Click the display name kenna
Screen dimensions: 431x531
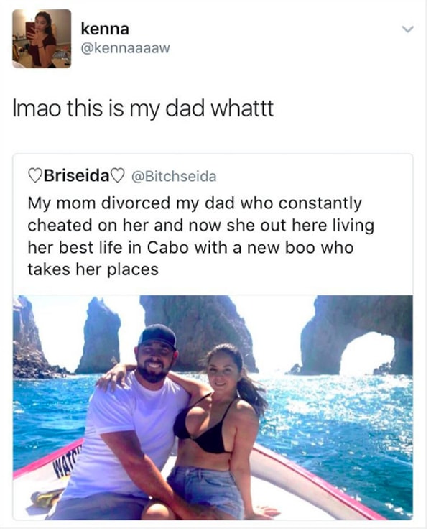coord(105,30)
